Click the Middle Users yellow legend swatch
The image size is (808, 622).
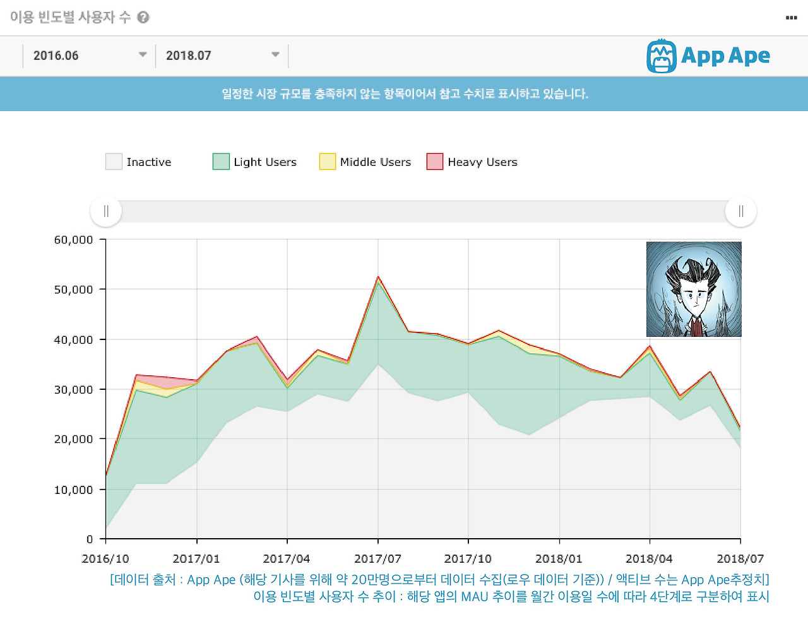click(x=327, y=161)
